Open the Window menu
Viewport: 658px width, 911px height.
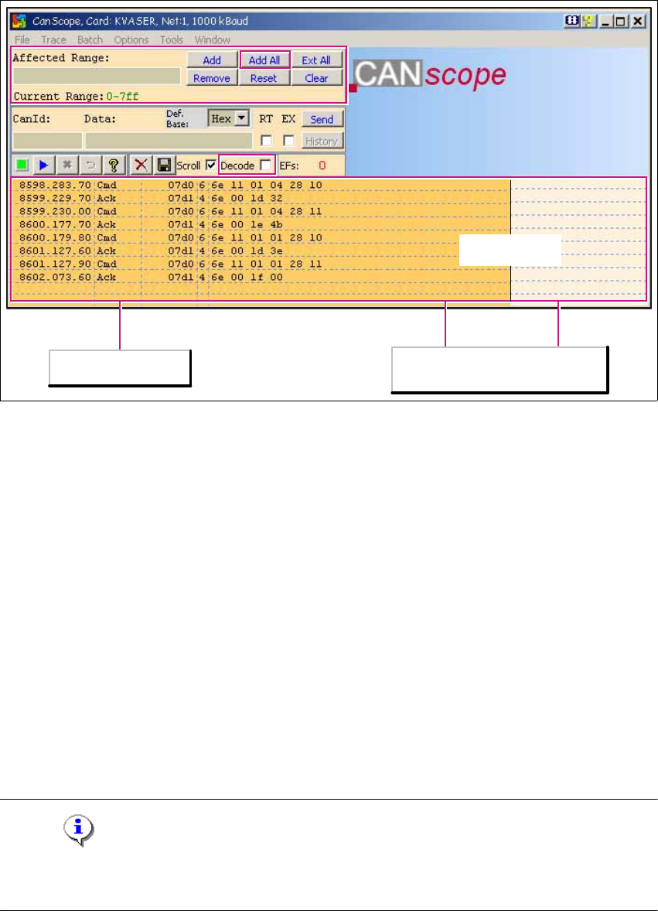[x=212, y=39]
